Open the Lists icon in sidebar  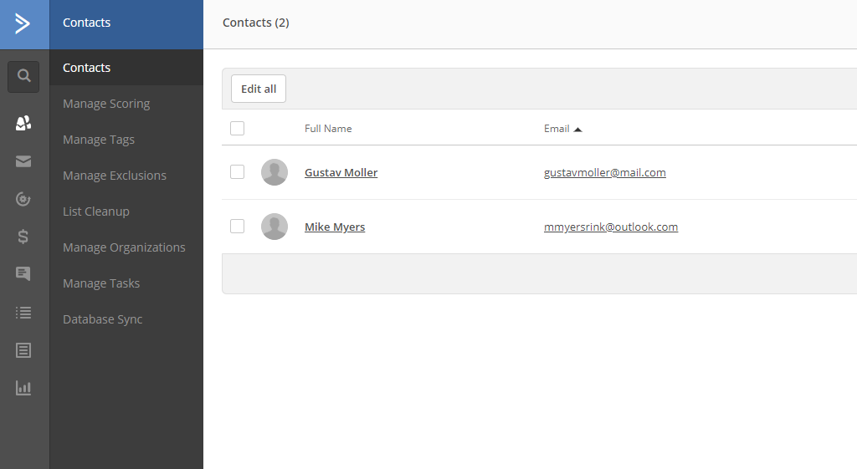[23, 313]
